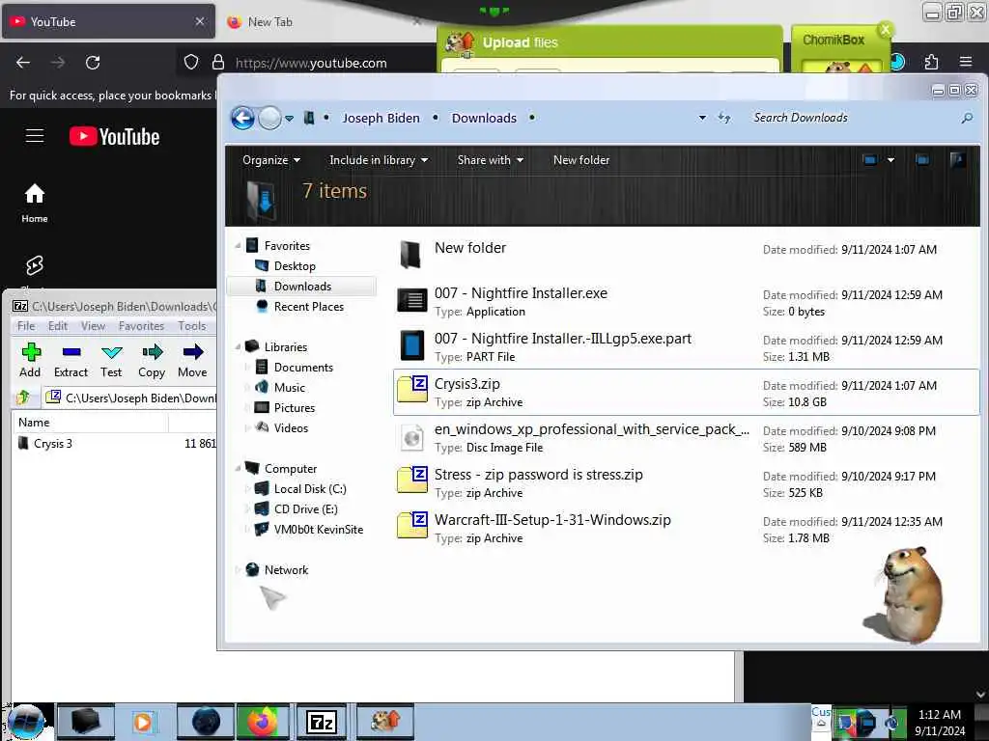
Task: Open the 7-Zip Edit menu
Action: coord(57,326)
